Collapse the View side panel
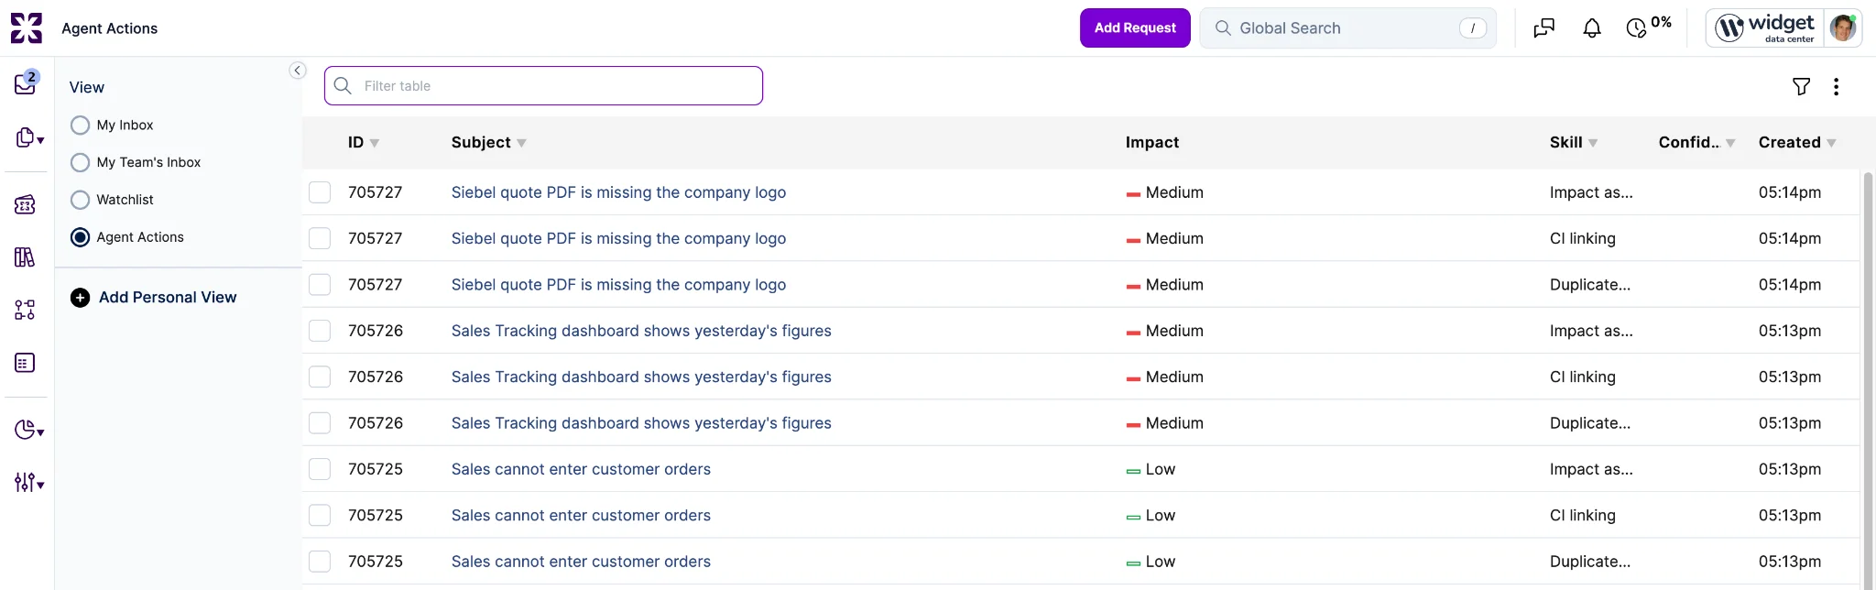1876x590 pixels. click(x=298, y=71)
